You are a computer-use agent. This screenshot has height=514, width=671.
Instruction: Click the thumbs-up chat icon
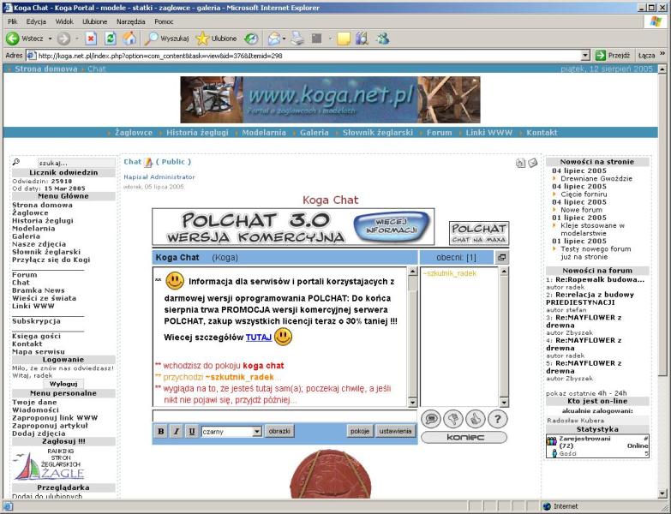pos(476,419)
